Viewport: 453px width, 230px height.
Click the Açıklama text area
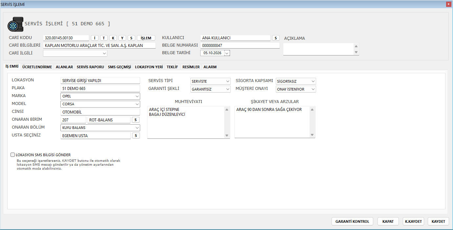pyautogui.click(x=318, y=49)
